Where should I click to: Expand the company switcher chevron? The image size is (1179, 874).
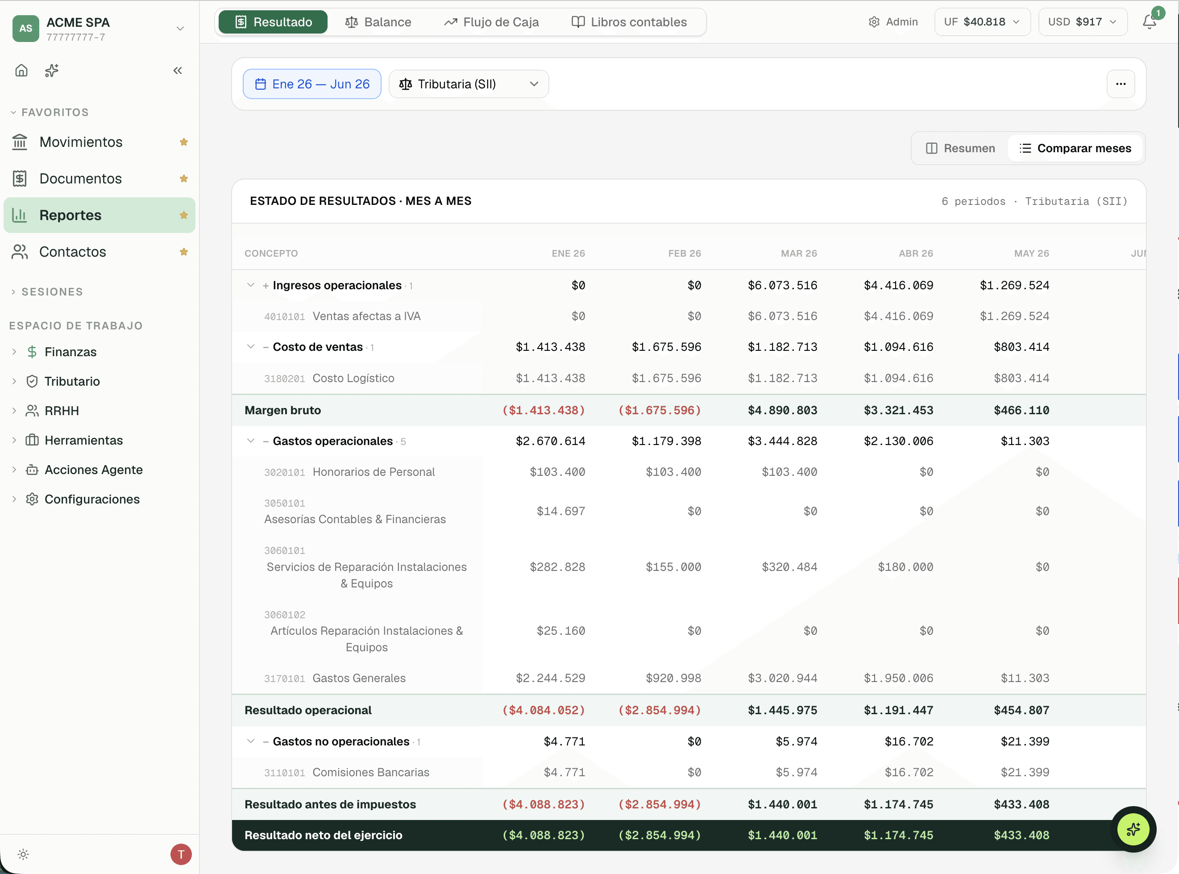point(180,29)
